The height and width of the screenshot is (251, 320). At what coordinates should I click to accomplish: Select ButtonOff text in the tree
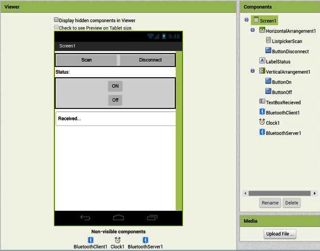tap(282, 92)
